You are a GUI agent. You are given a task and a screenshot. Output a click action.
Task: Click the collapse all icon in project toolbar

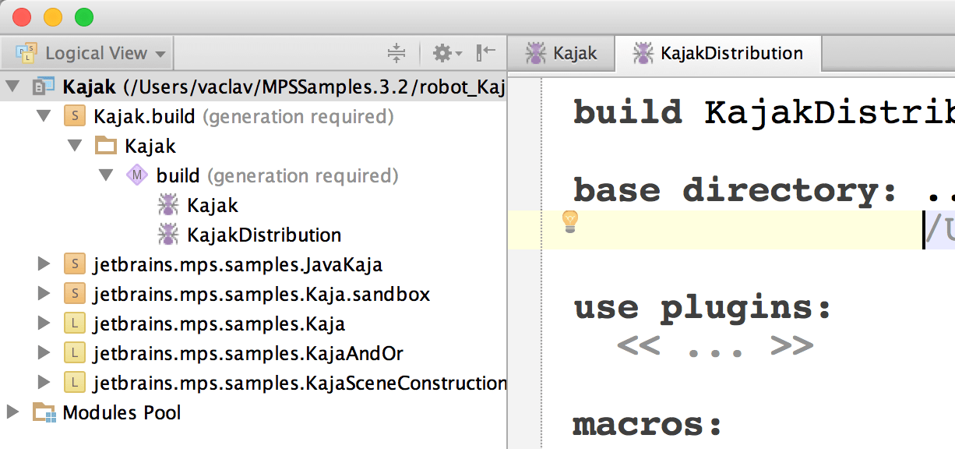(396, 53)
